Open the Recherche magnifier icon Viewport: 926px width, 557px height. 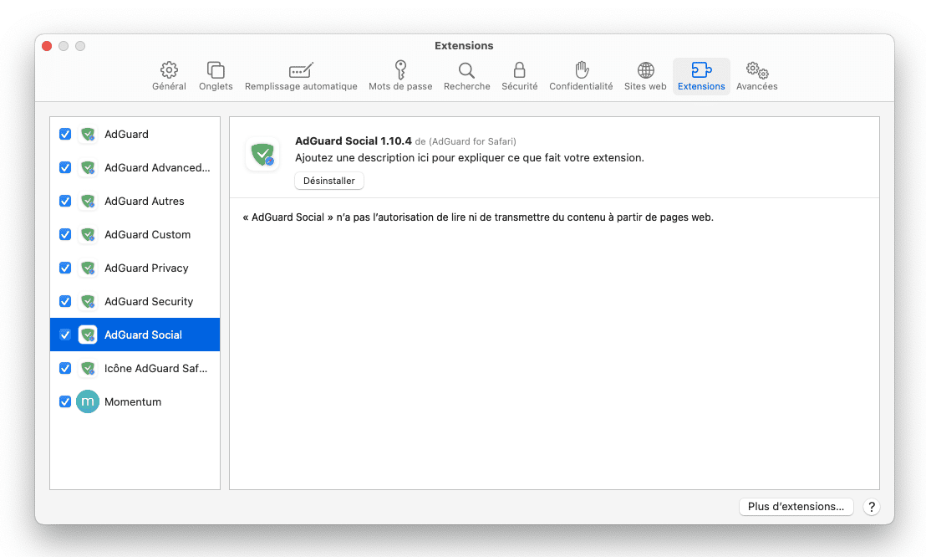click(466, 70)
